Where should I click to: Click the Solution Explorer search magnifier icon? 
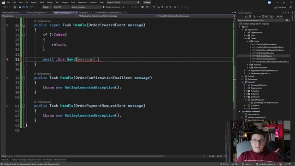pyautogui.click(x=287, y=20)
